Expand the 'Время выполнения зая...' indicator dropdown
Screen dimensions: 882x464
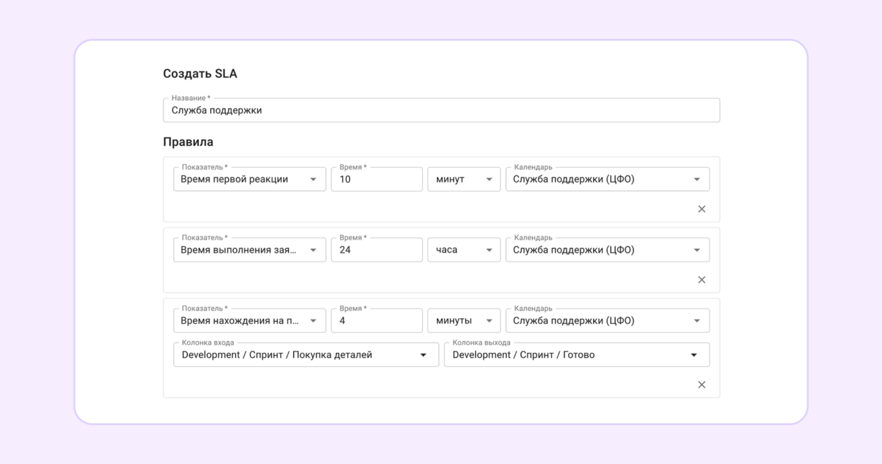250,250
